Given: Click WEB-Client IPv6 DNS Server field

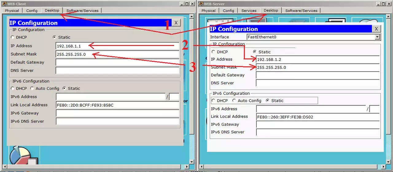Looking at the screenshot, I should [x=118, y=121].
